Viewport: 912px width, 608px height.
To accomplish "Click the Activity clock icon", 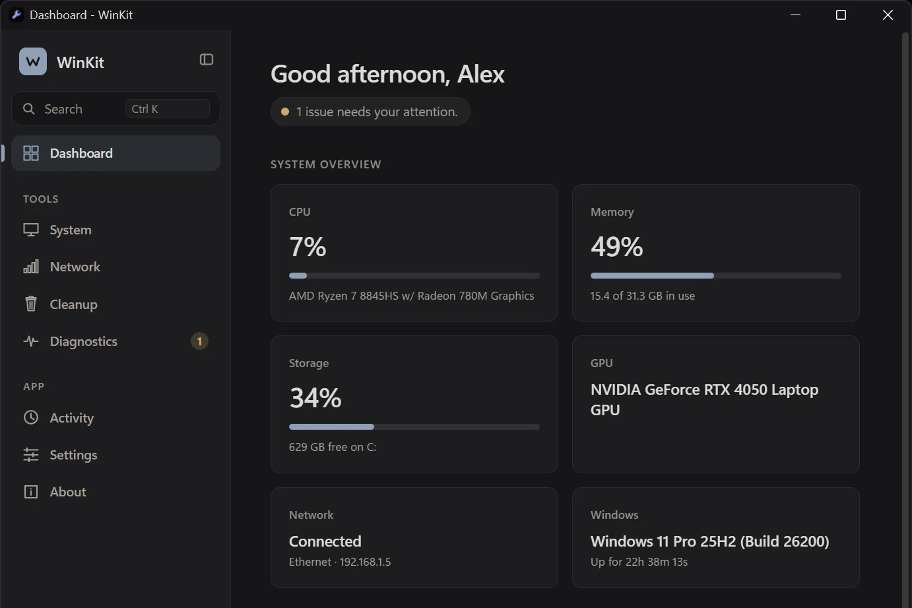I will [x=31, y=418].
